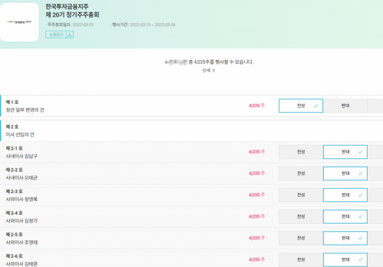Screen dimensions: 383x267
Task: Select 찬성 for 제2-3호 사외이사 정영록
Action: pyautogui.click(x=301, y=195)
